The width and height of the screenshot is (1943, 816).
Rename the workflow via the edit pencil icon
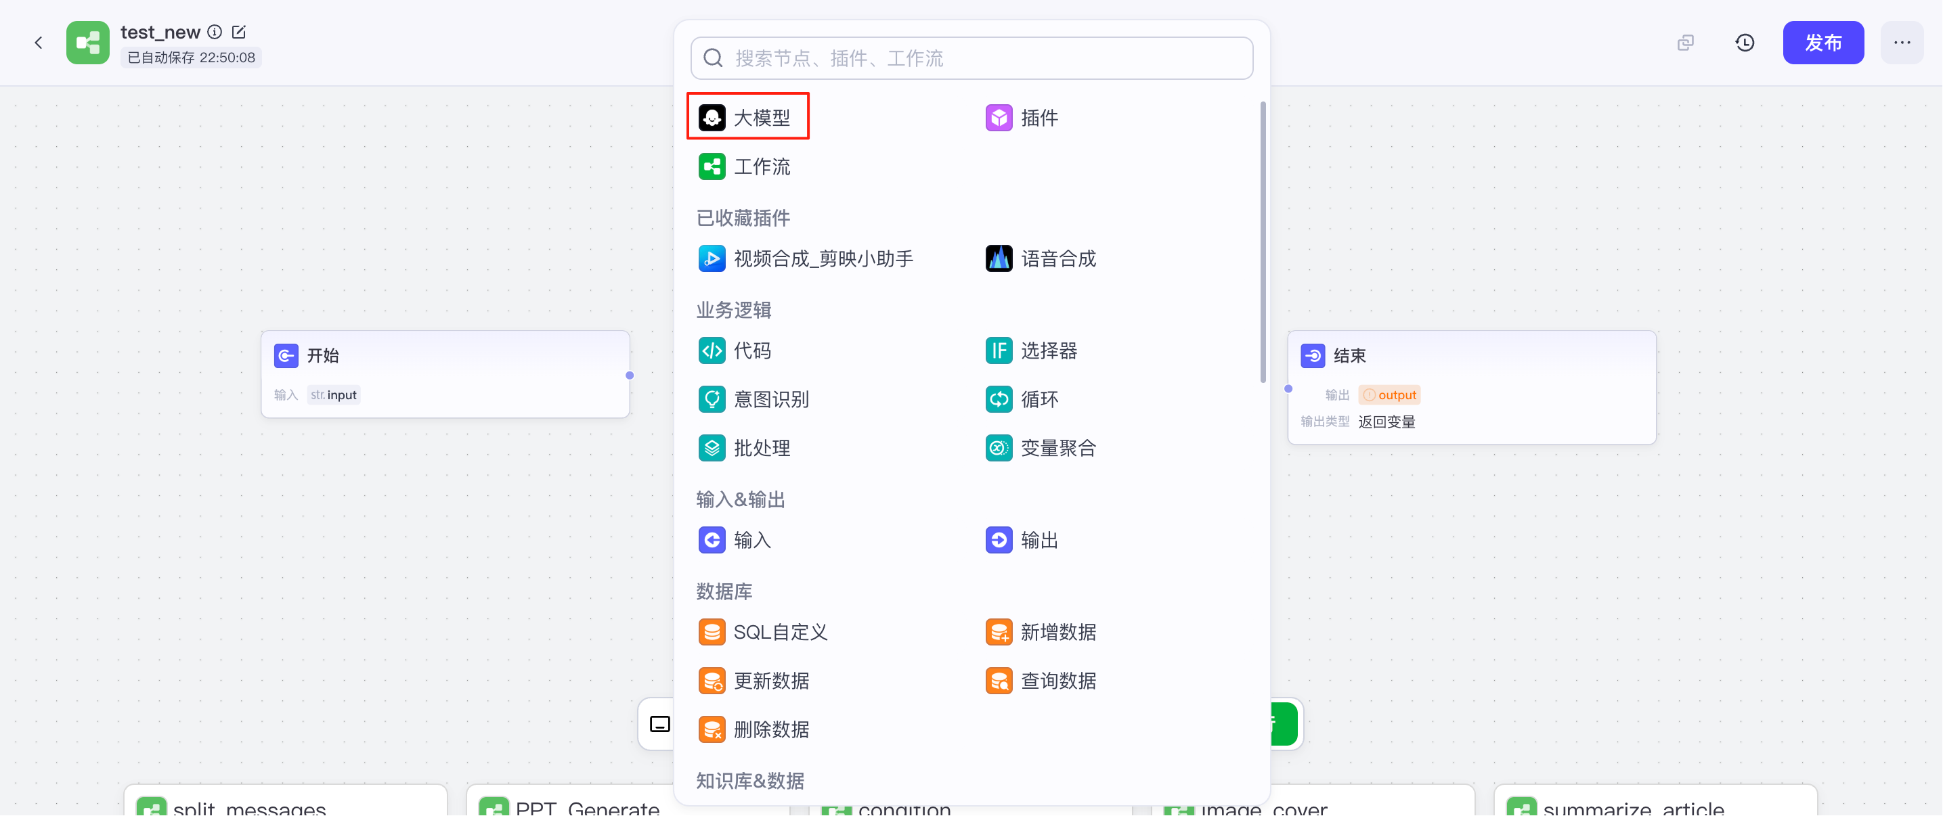point(239,32)
